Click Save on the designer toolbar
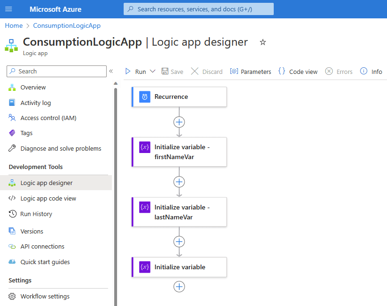The width and height of the screenshot is (387, 306). coord(164,71)
